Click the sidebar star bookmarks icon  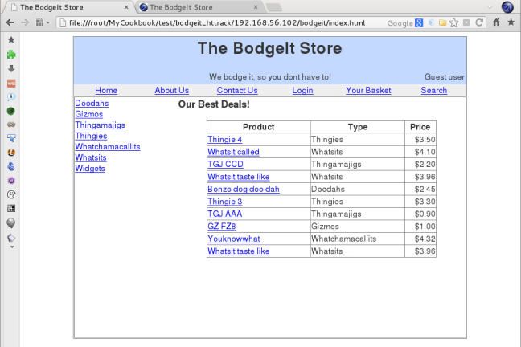[x=11, y=40]
